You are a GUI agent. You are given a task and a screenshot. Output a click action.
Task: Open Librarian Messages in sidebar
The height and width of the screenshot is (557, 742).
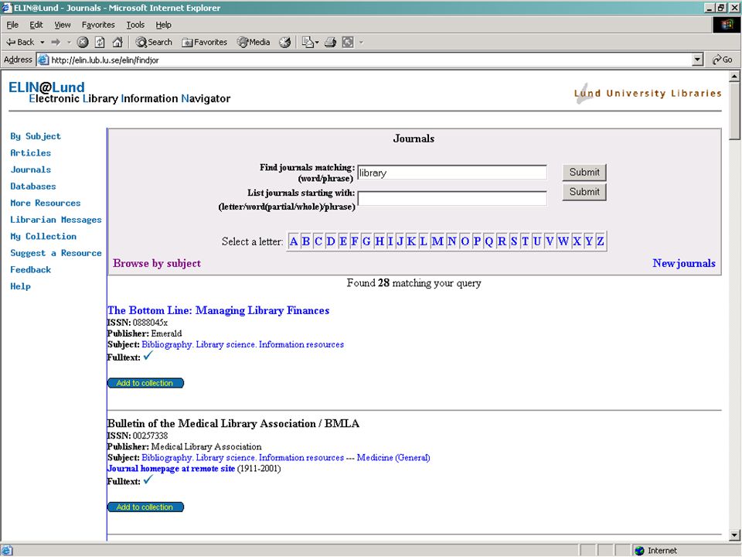click(x=56, y=220)
